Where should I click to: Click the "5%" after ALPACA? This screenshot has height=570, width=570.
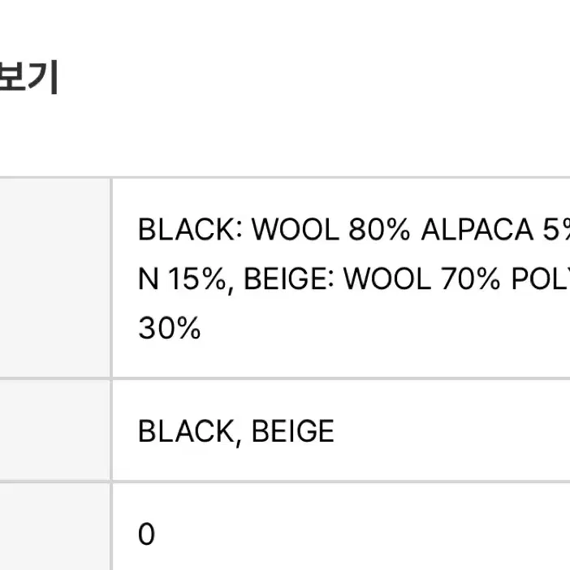coord(556,230)
